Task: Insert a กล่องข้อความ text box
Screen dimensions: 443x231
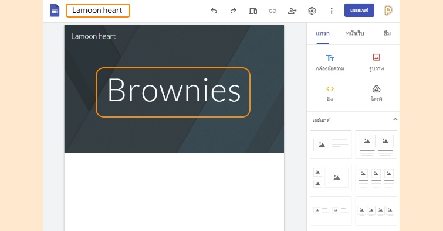Action: click(x=330, y=63)
